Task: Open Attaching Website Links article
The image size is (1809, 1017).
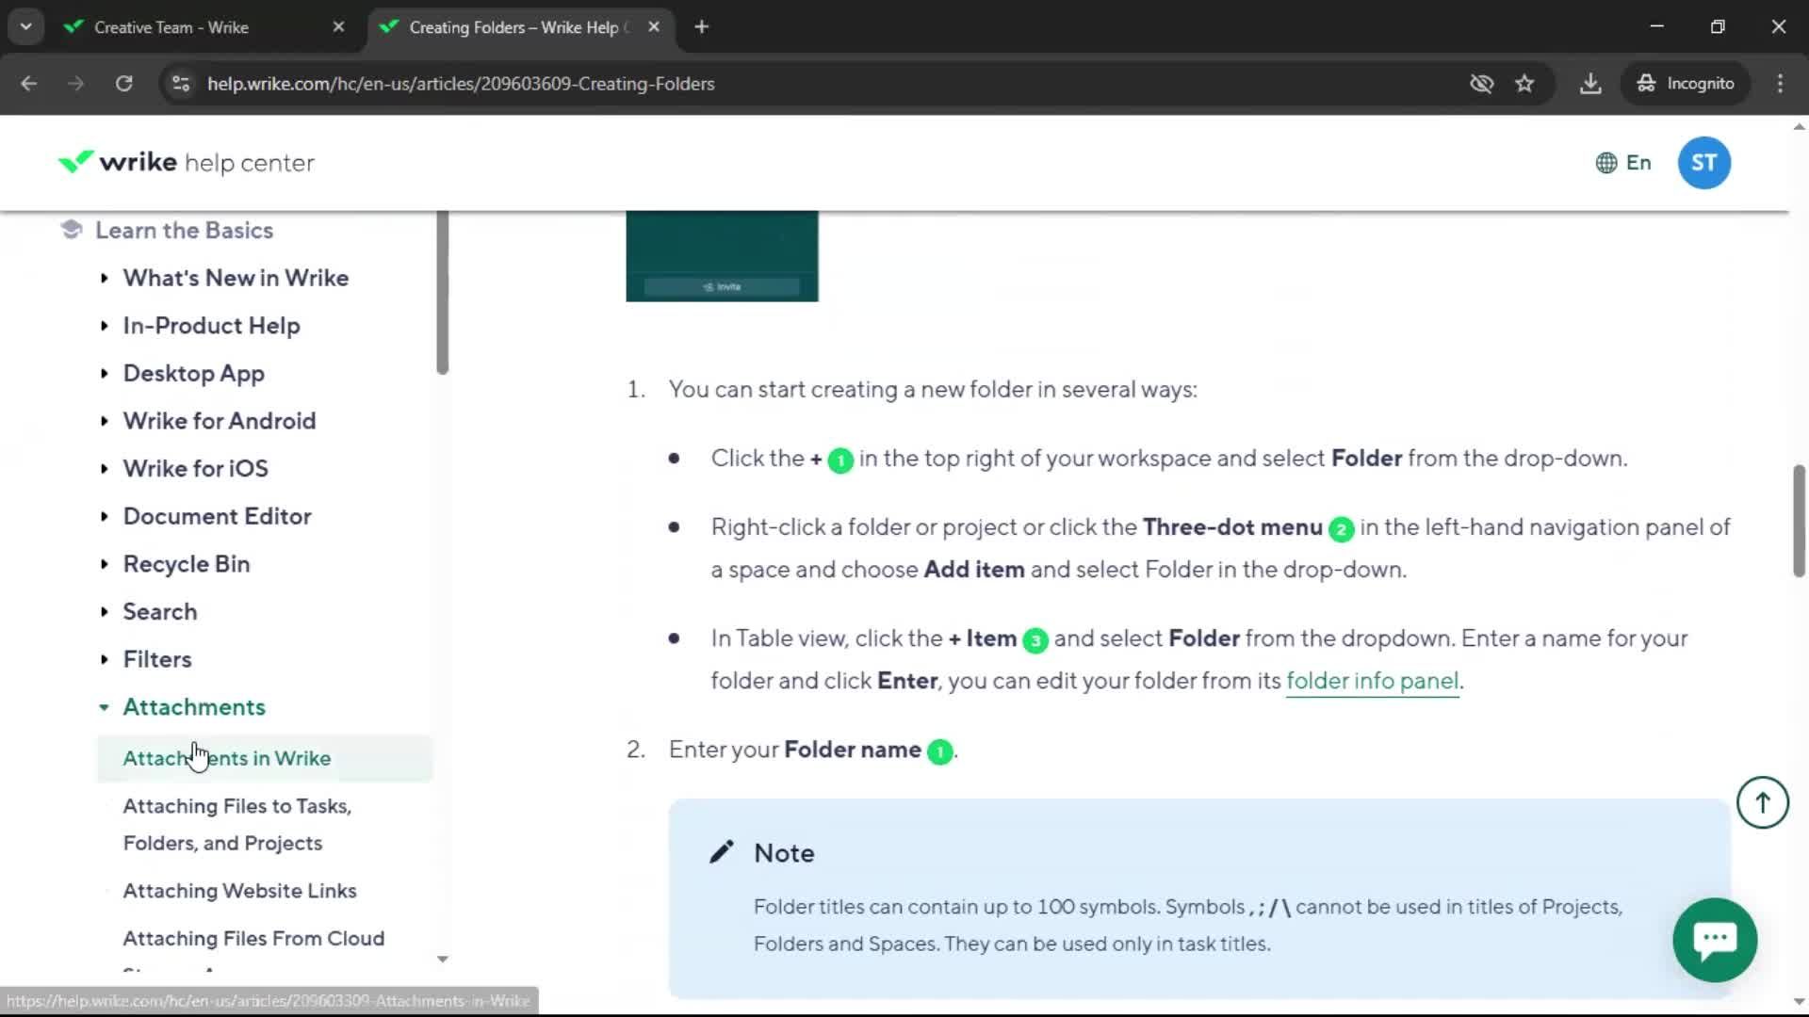Action: tap(239, 891)
